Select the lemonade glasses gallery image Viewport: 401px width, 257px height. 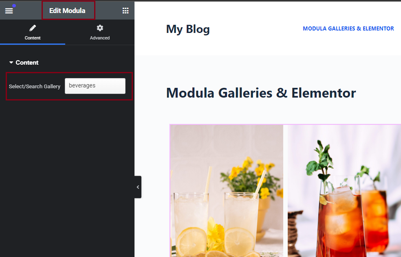click(x=227, y=191)
